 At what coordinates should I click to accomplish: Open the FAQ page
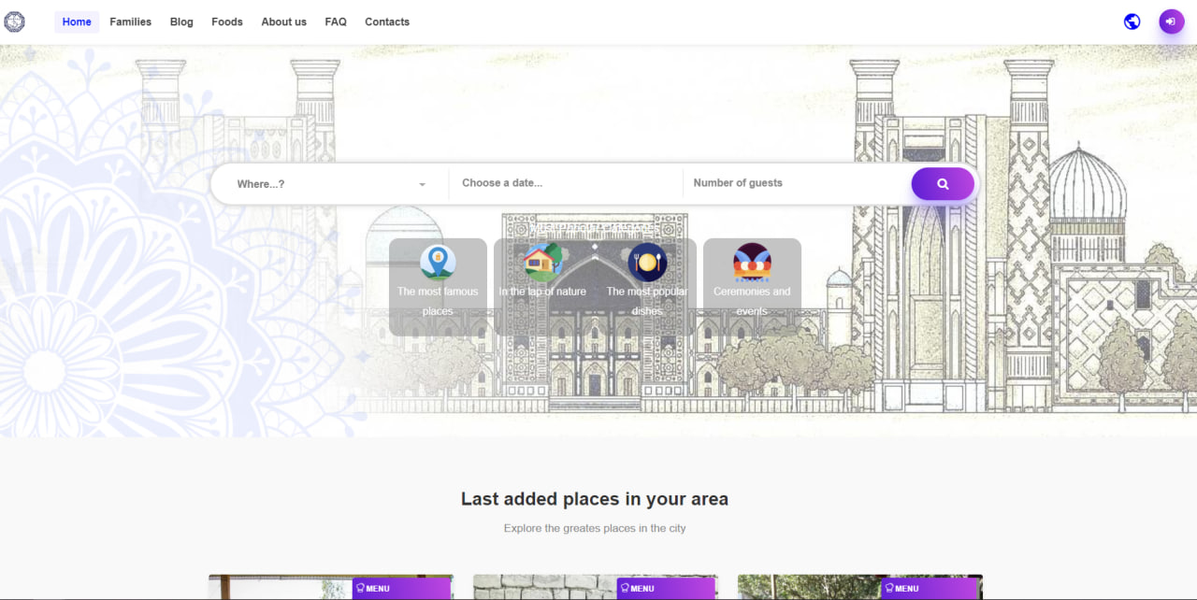(x=336, y=21)
